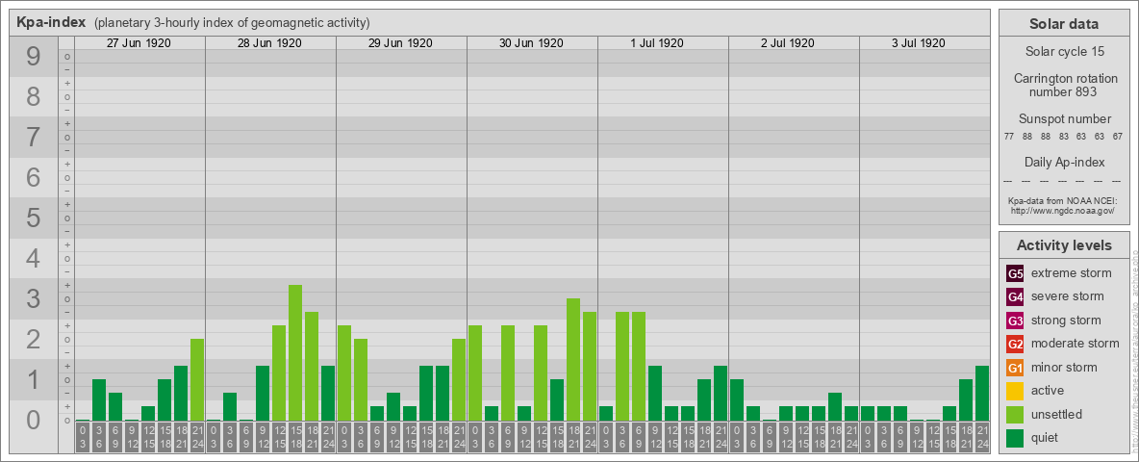Click the minor storm legend label
Screen dimensions: 1139x462
coord(1064,367)
